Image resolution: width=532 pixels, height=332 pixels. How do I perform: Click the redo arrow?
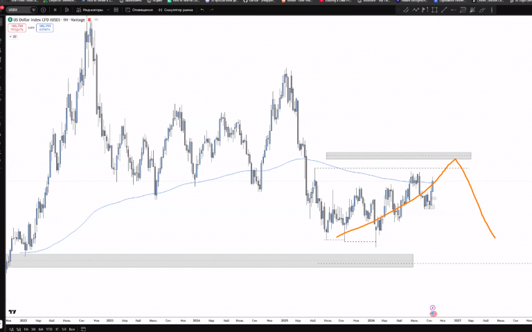[x=212, y=10]
